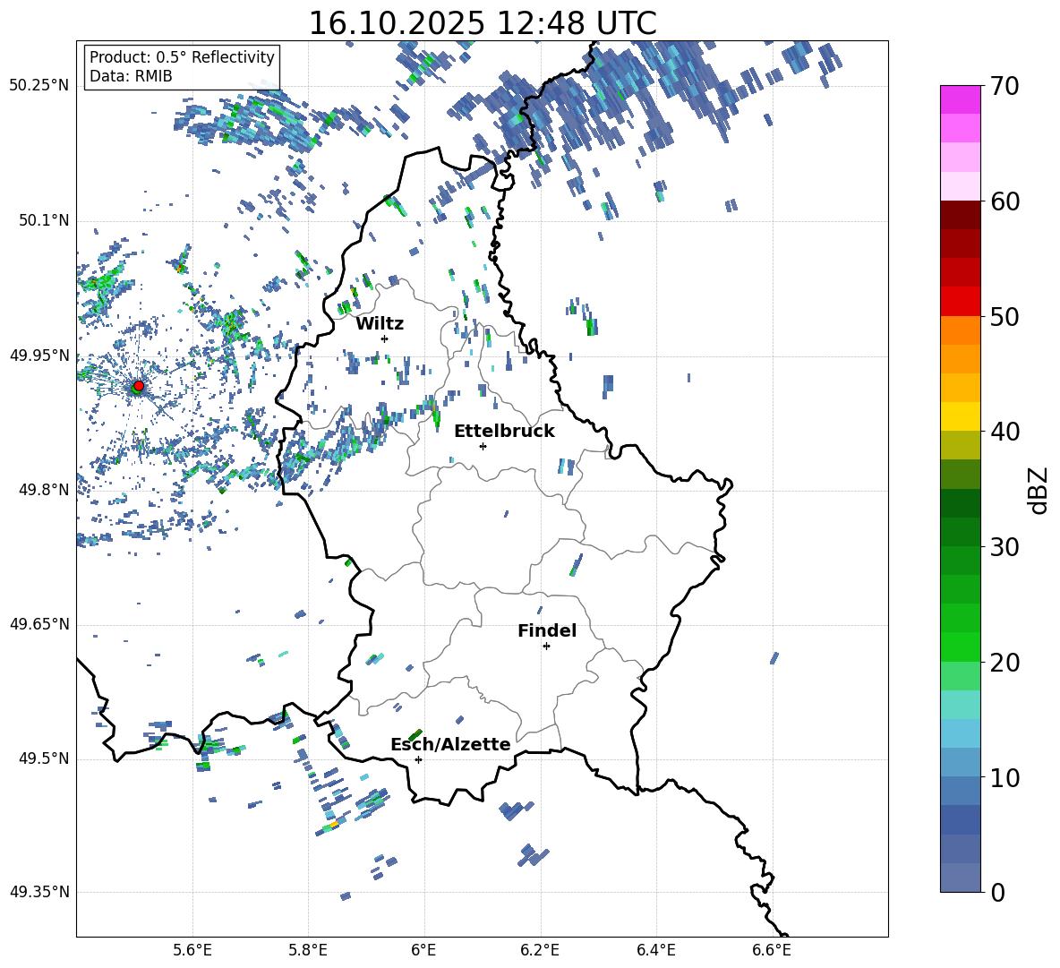The image size is (1060, 968).
Task: Click the 49.35°N latitude label
Action: pyautogui.click(x=39, y=892)
